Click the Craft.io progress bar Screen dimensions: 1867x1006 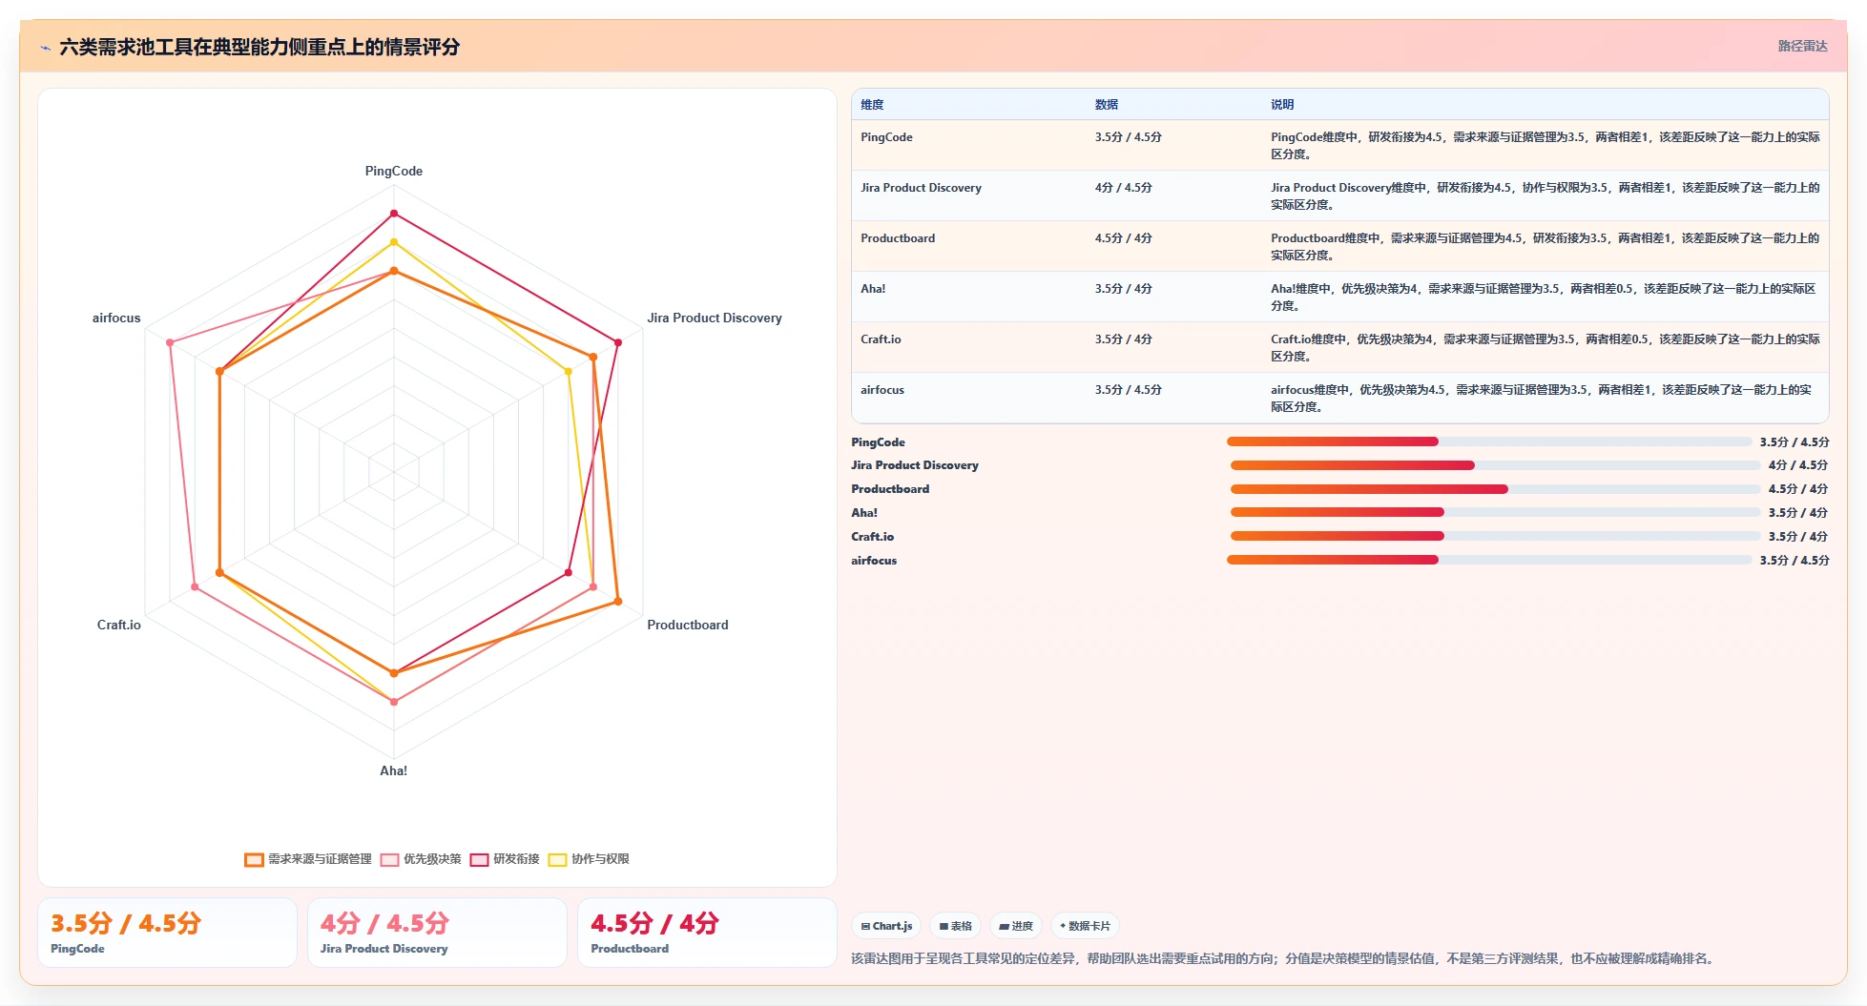tap(1495, 536)
